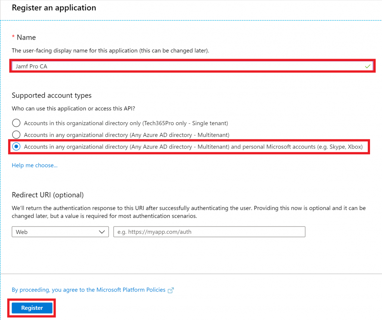Viewport: 382px width, 320px height.
Task: Click the user-facing display name description text
Action: (x=110, y=50)
